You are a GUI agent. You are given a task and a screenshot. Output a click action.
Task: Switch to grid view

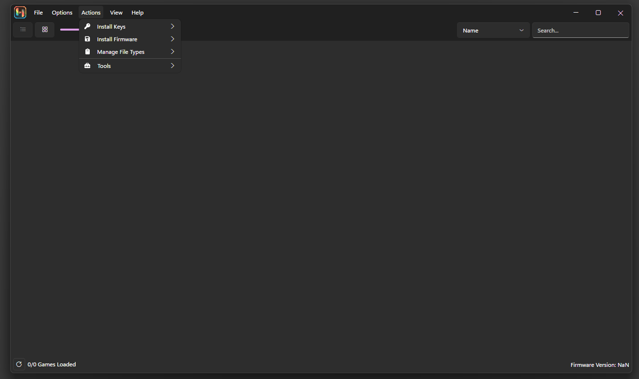click(44, 30)
